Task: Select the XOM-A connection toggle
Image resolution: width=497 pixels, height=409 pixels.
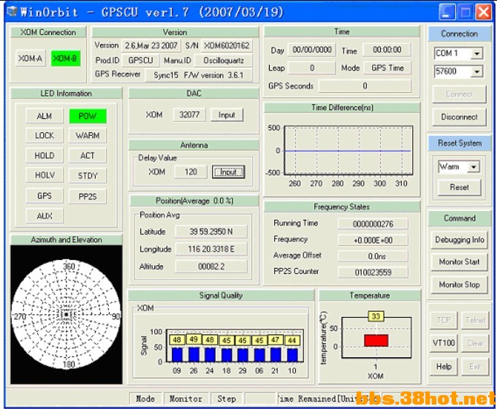Action: [30, 58]
